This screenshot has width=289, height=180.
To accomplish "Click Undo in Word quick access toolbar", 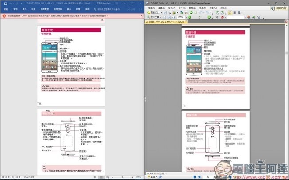I will (11, 3).
